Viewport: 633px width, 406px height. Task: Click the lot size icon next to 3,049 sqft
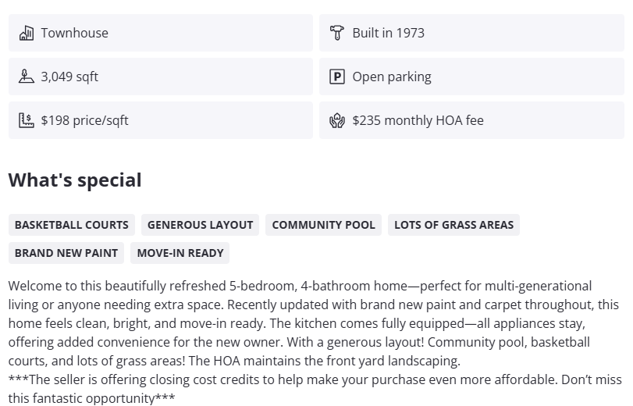[x=27, y=77]
